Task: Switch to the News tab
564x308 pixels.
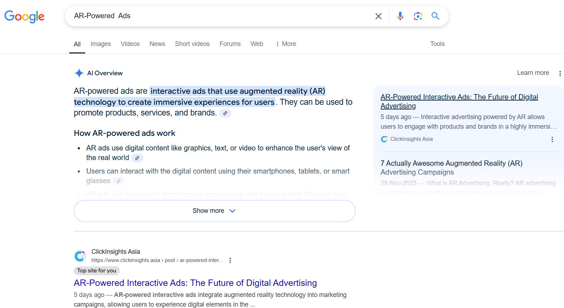Action: point(157,44)
